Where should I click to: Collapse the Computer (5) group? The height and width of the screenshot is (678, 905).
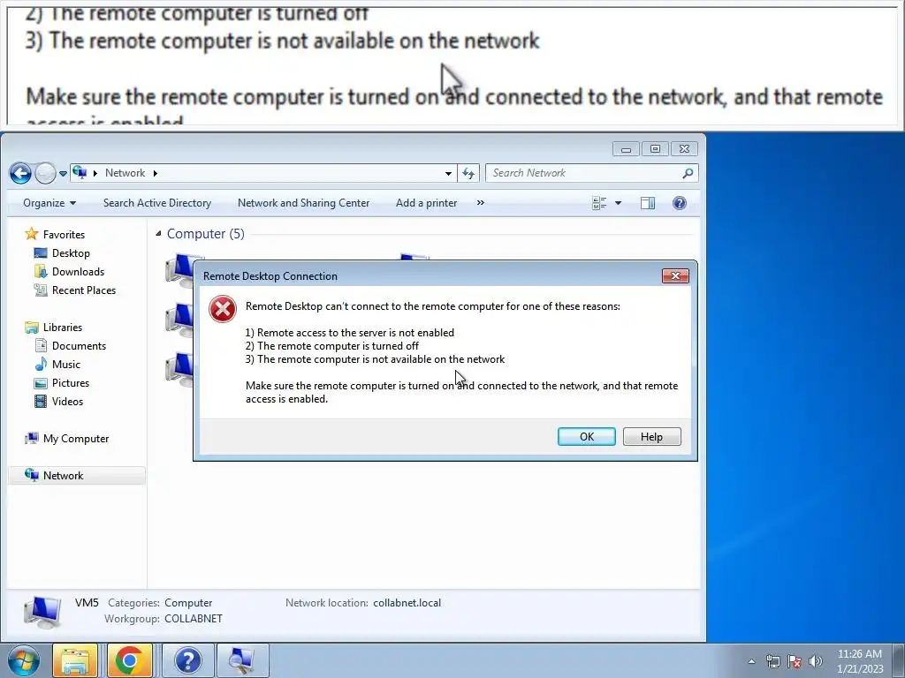(158, 233)
